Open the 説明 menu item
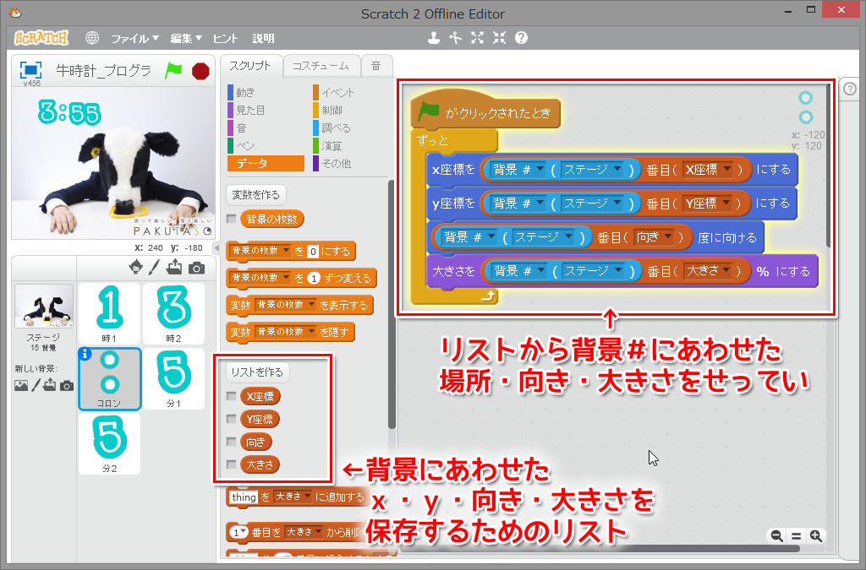 (264, 38)
